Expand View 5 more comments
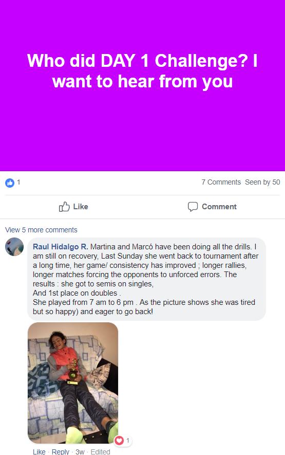This screenshot has height=455, width=285. (x=41, y=230)
